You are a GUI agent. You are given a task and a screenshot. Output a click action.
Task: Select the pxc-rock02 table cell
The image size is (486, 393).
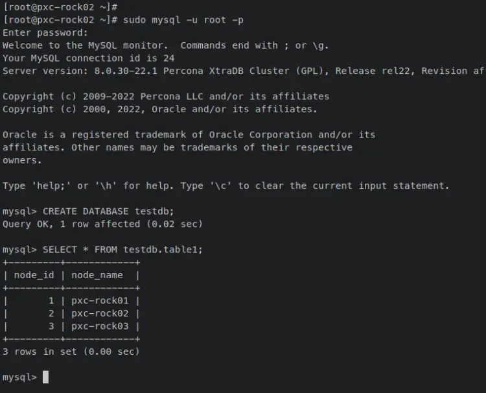pos(100,313)
